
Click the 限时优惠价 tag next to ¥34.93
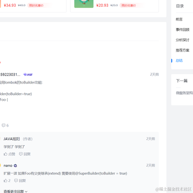point(36,5)
